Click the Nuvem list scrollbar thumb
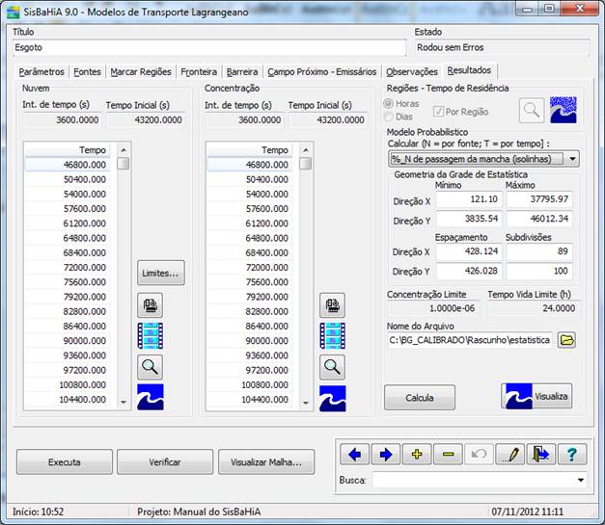This screenshot has width=605, height=525. (124, 164)
